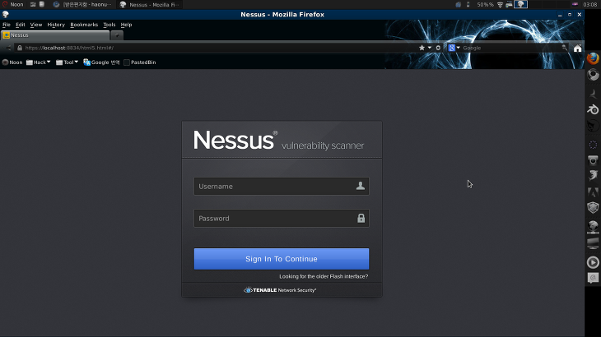Click the Nessus vulnerability scanner logo
The image size is (601, 337).
click(x=278, y=141)
